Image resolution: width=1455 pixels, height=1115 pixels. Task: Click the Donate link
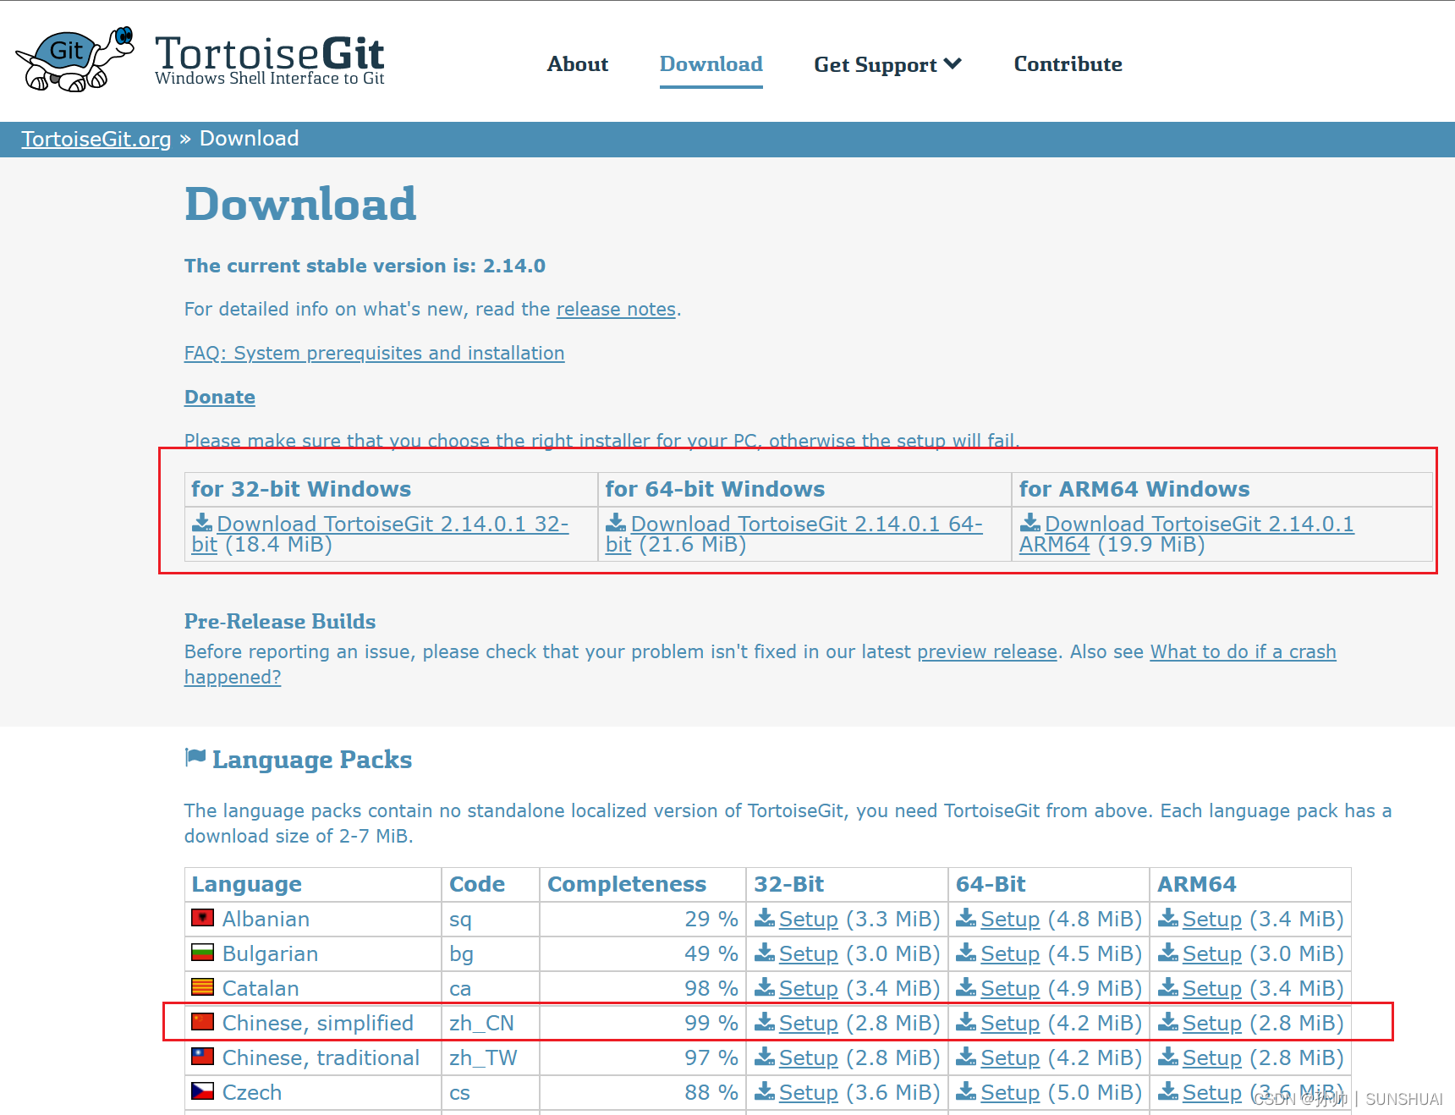[x=220, y=398]
